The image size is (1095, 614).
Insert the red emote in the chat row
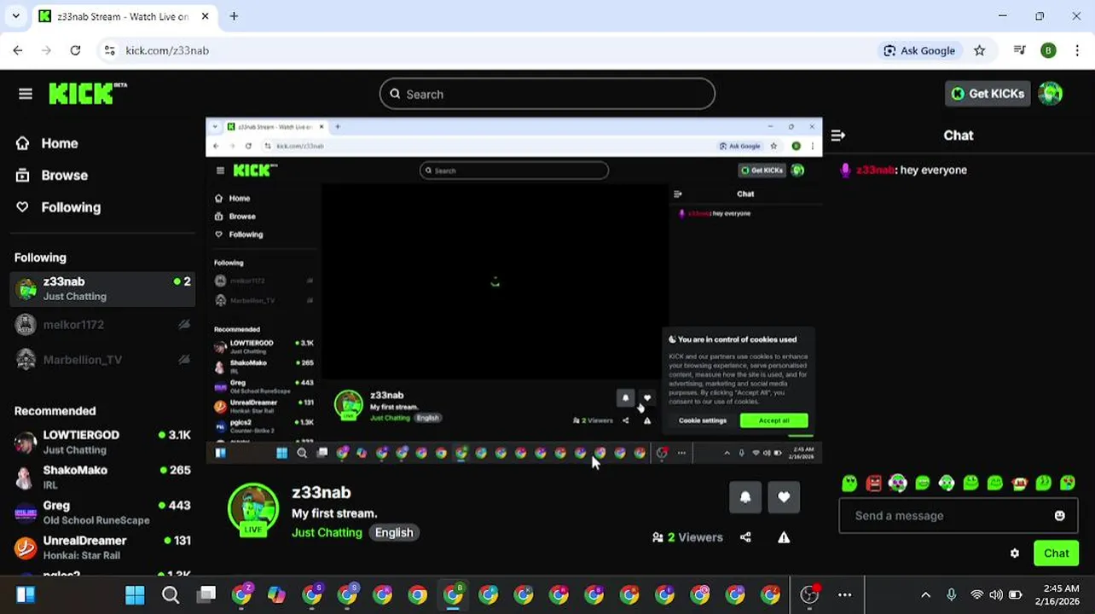(x=873, y=484)
